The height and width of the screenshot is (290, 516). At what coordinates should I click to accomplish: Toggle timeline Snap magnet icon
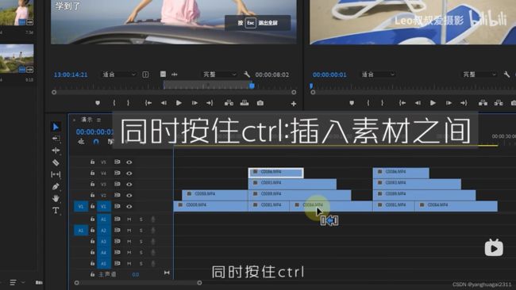(x=96, y=142)
